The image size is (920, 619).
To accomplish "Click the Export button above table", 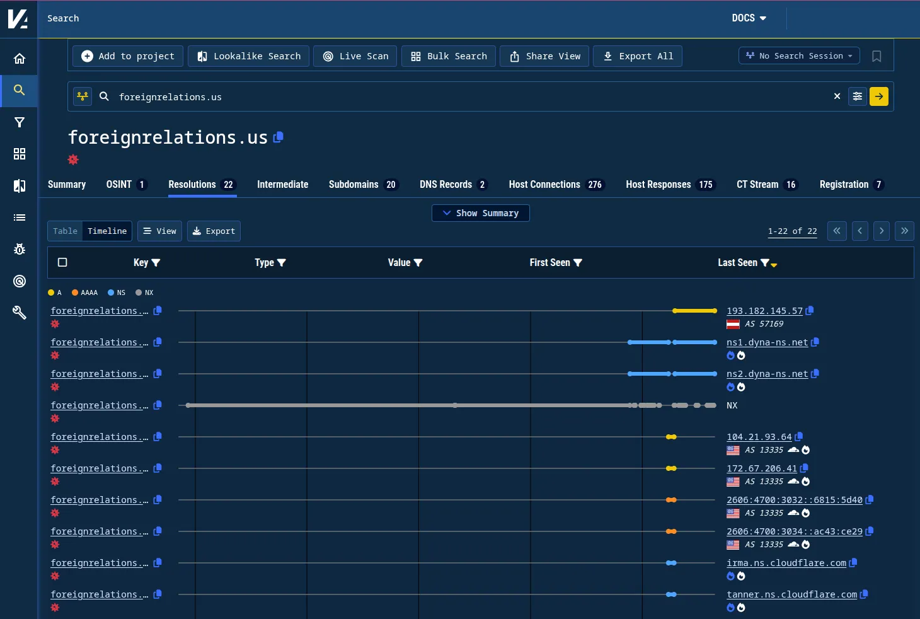I will [214, 231].
